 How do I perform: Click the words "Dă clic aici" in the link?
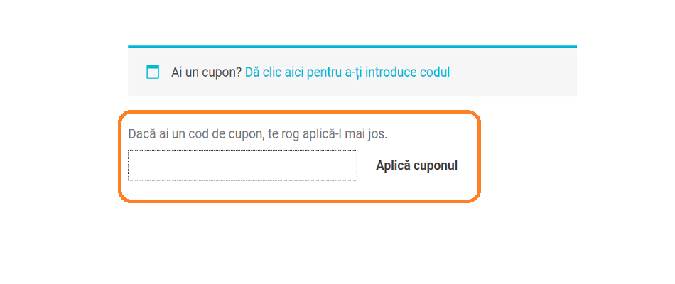[274, 72]
